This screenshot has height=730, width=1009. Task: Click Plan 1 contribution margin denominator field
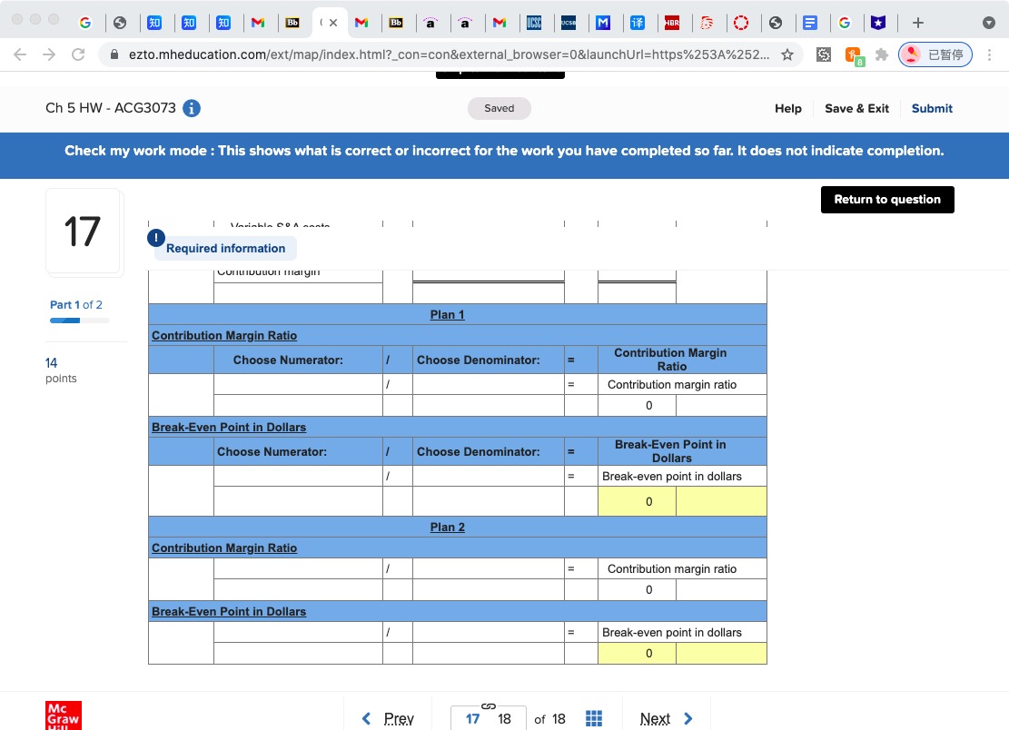pos(489,385)
